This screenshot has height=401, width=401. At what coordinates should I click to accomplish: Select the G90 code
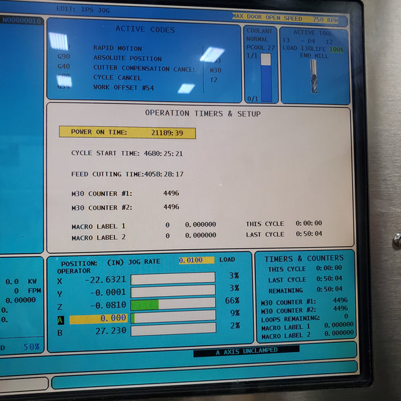coord(63,57)
